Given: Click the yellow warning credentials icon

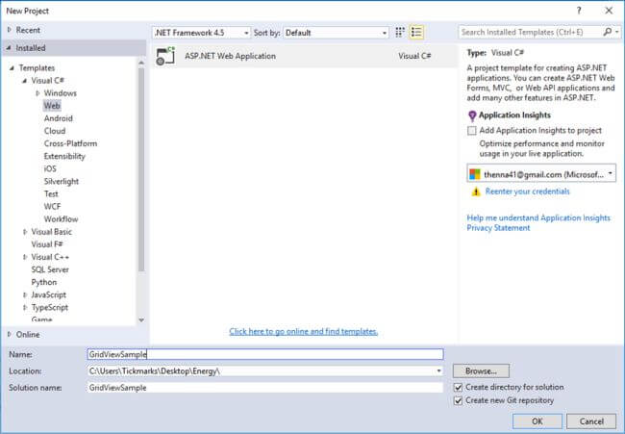Looking at the screenshot, I should pyautogui.click(x=476, y=191).
